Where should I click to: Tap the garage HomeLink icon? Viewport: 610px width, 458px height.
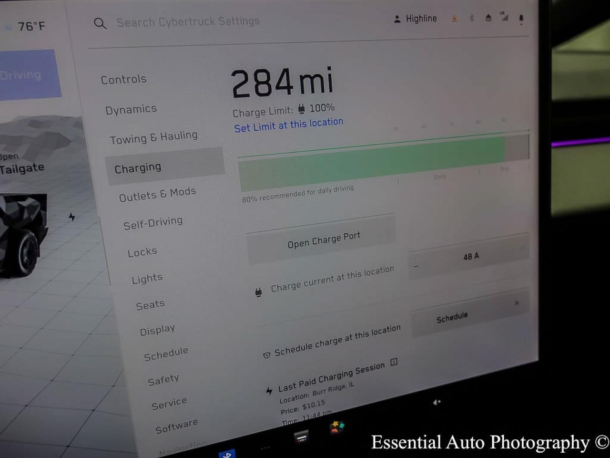[488, 18]
